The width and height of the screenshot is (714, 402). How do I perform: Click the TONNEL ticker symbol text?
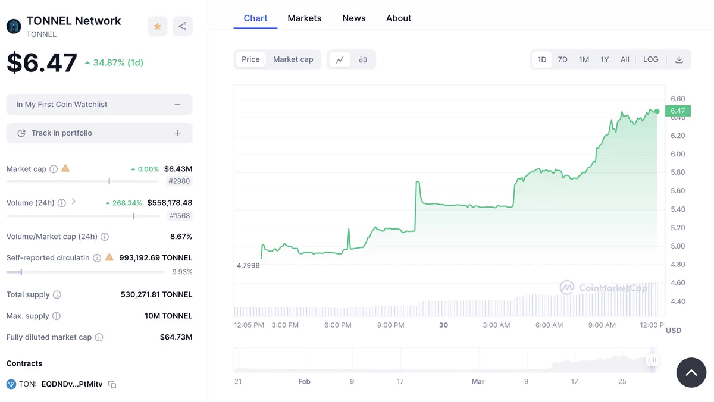point(42,34)
